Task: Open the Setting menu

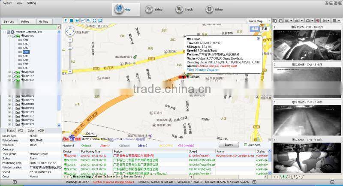Action: click(31, 3)
